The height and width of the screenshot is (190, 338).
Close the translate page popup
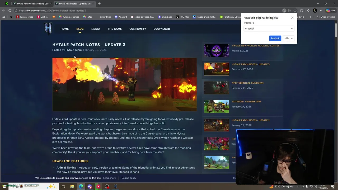coord(292,18)
